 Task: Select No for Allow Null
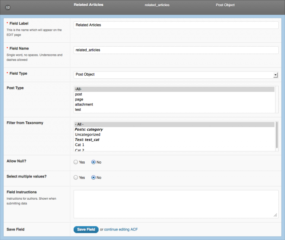[x=93, y=162]
